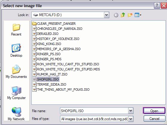Click the Cancel button

[x=154, y=119]
